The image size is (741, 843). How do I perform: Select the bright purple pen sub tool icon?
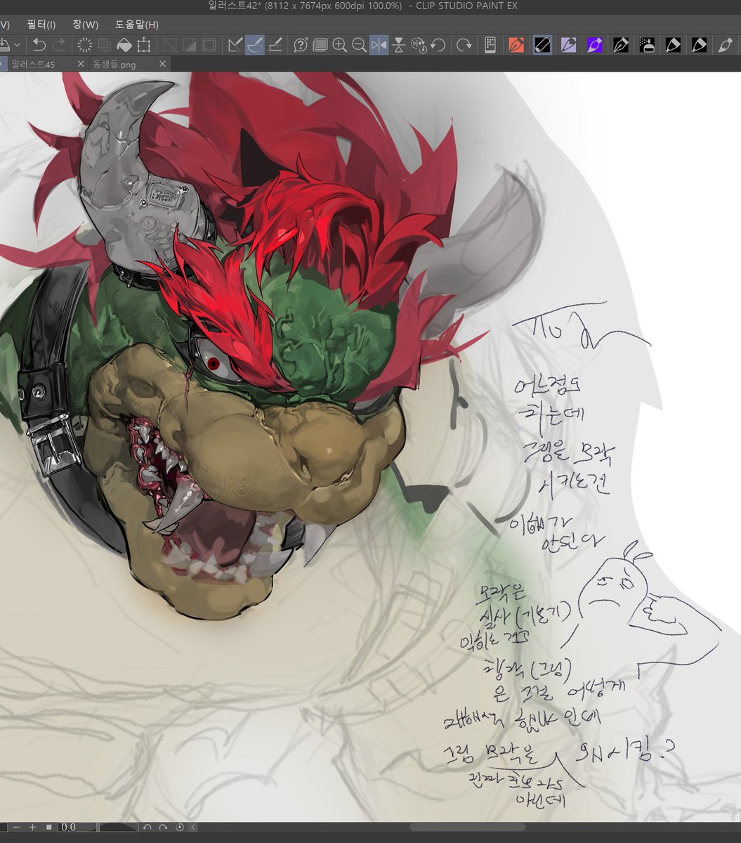click(594, 45)
